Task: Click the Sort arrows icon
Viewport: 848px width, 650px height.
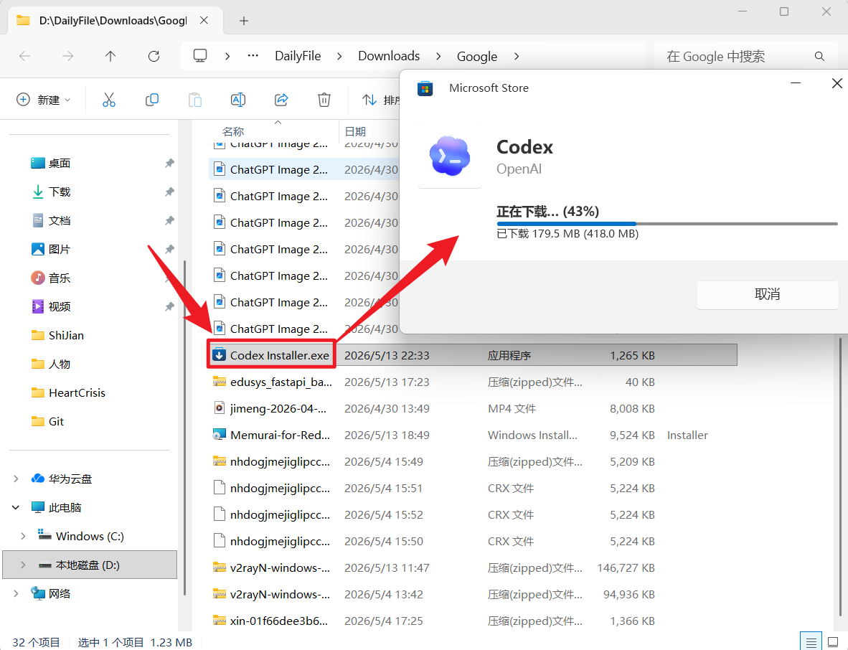Action: click(369, 100)
